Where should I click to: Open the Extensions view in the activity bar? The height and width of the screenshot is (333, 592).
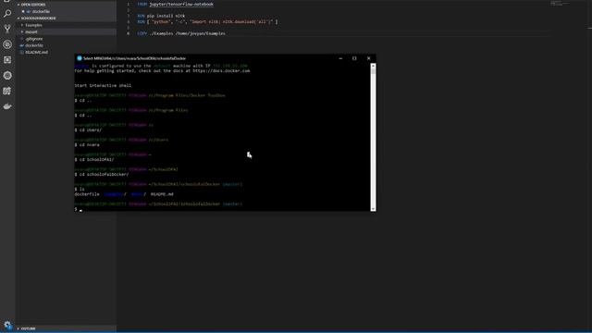point(7,60)
